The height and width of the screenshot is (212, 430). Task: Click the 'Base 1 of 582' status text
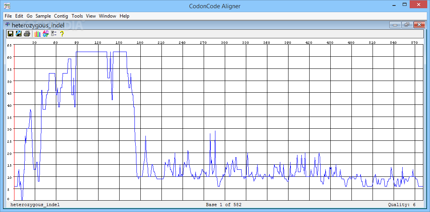click(224, 205)
